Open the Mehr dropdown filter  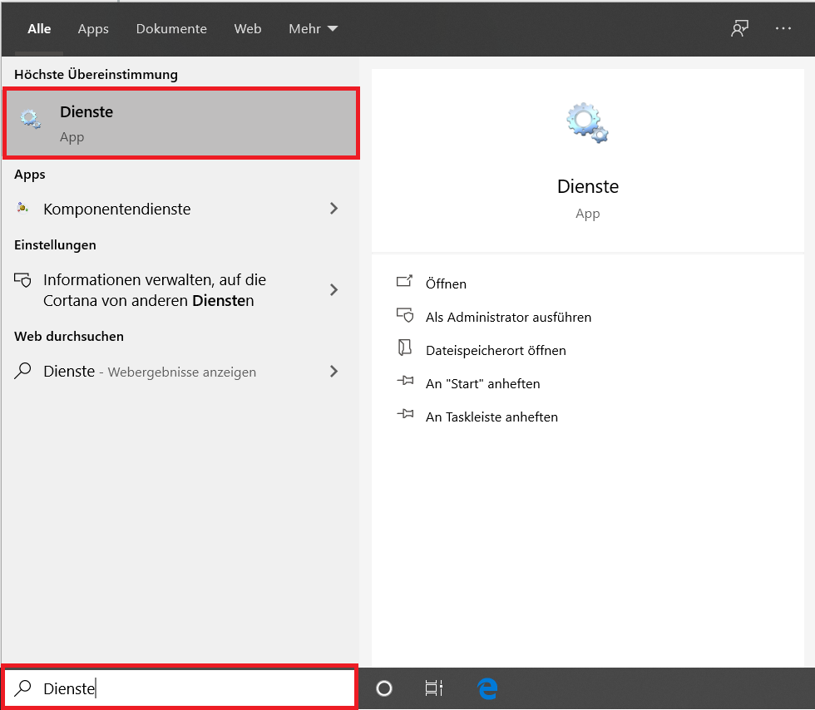(313, 28)
